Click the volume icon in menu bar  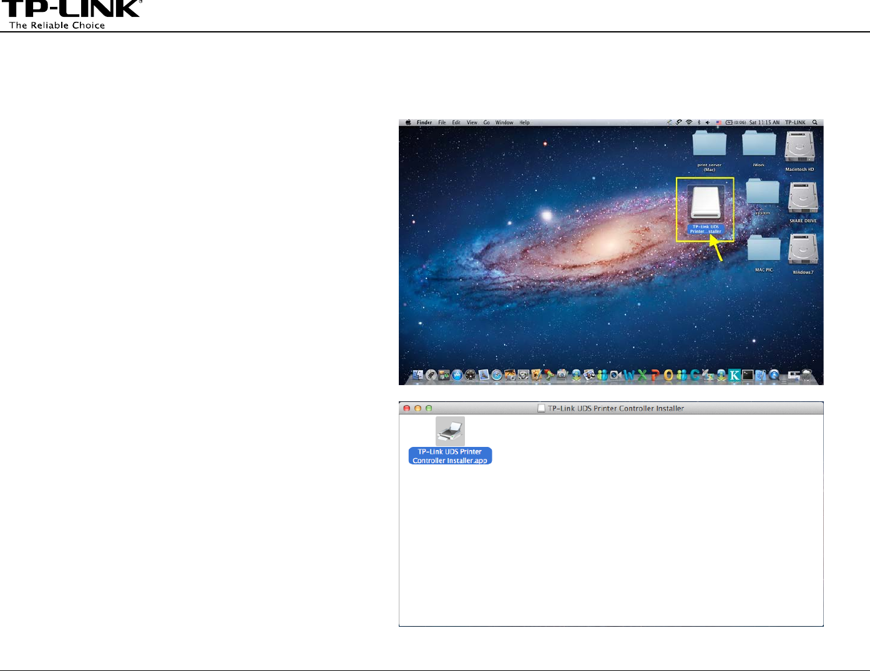coord(708,122)
